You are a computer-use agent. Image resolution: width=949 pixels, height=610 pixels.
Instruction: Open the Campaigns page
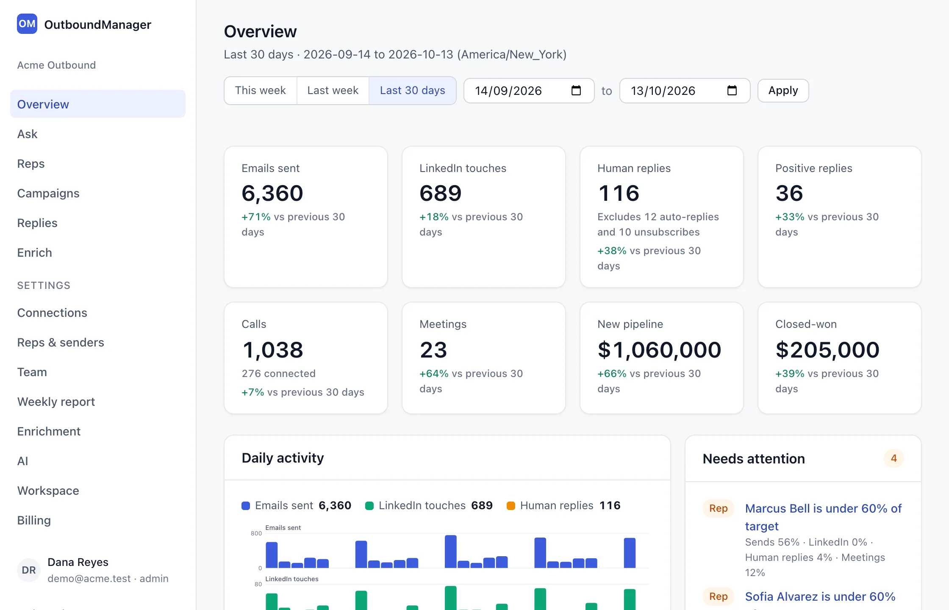(x=98, y=193)
